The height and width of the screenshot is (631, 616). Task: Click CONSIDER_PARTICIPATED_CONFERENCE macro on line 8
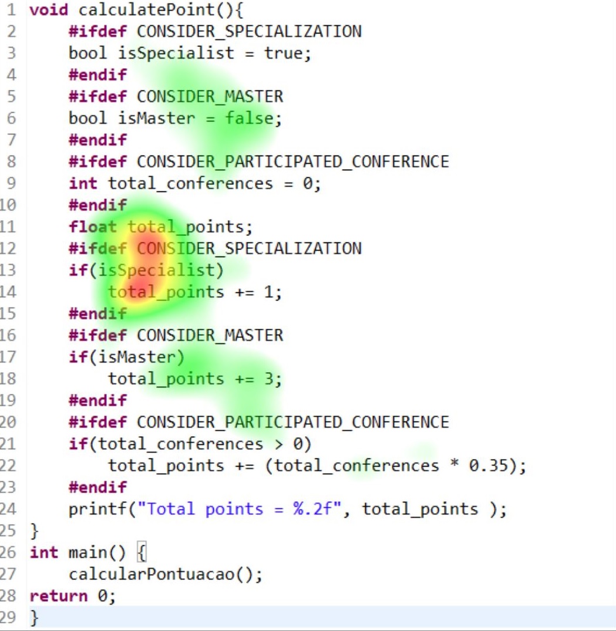[x=292, y=162]
